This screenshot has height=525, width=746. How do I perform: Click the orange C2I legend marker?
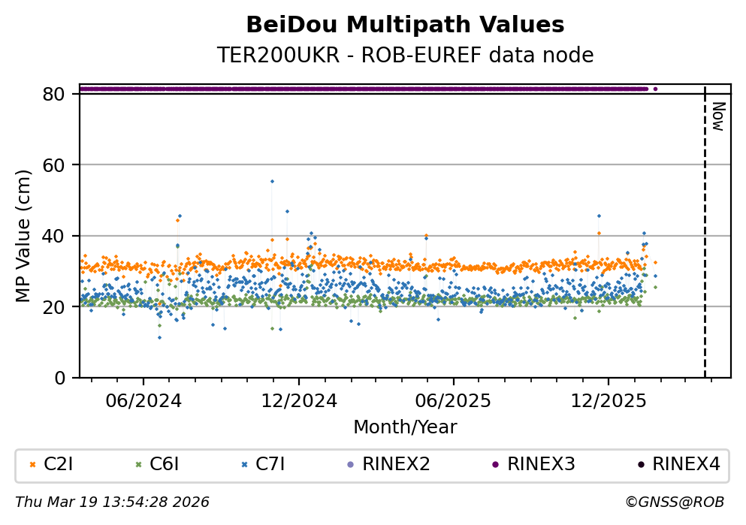[32, 465]
